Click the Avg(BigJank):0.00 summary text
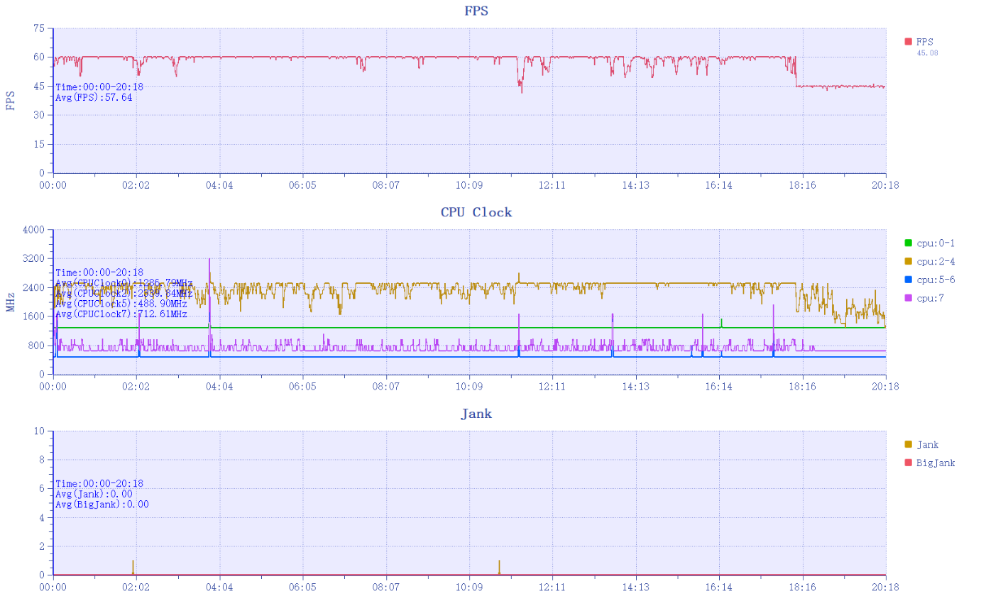 point(102,504)
